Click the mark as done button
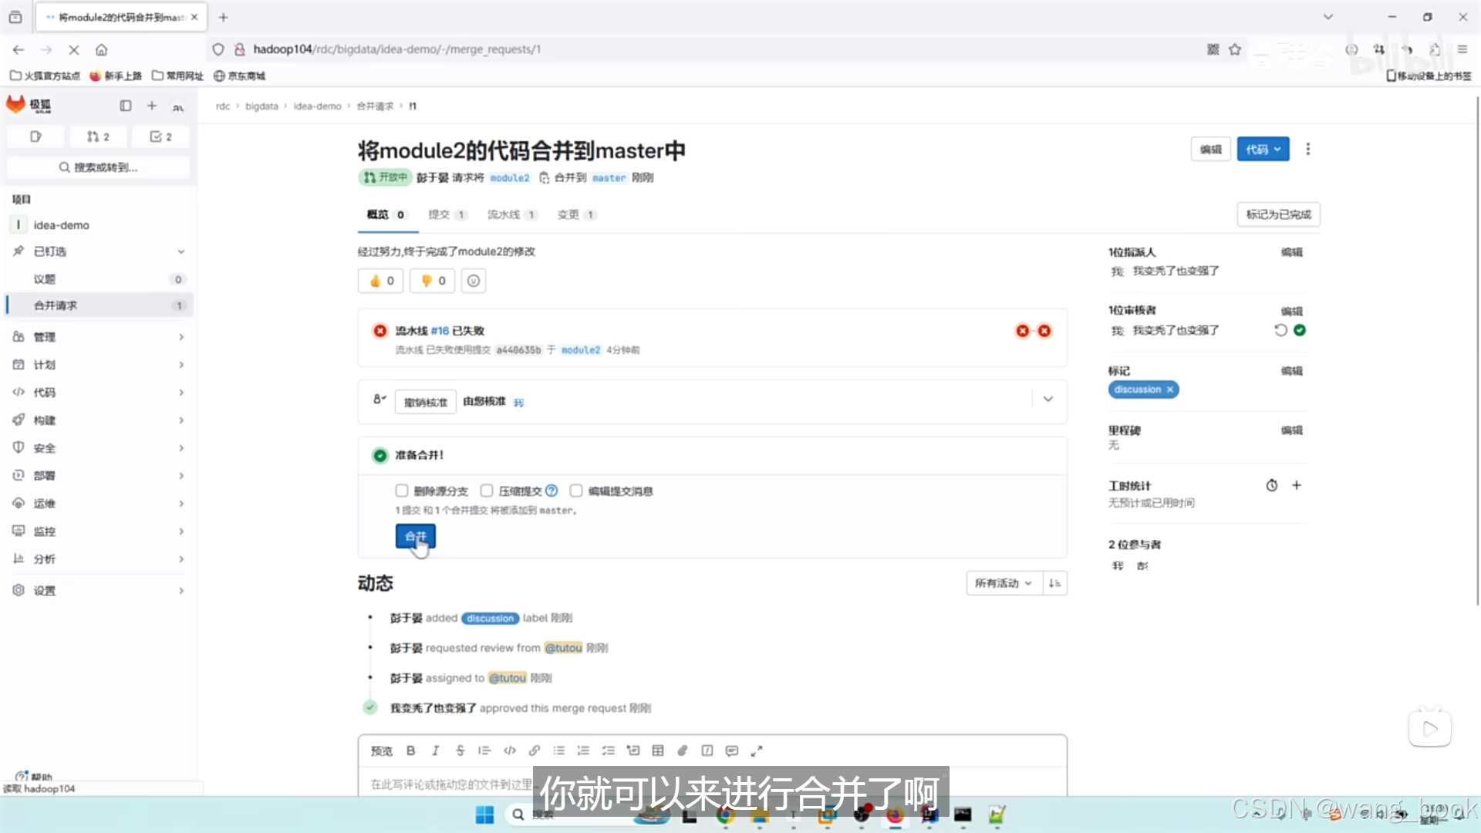Viewport: 1481px width, 833px height. tap(1278, 214)
